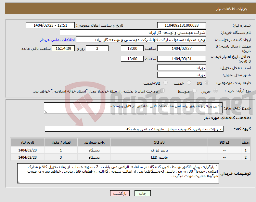Click the مانیتور LED item name cell

[x=159, y=157]
